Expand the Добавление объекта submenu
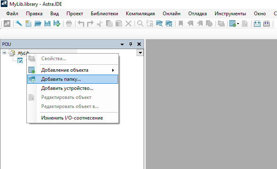This screenshot has height=169, width=277. pyautogui.click(x=113, y=70)
